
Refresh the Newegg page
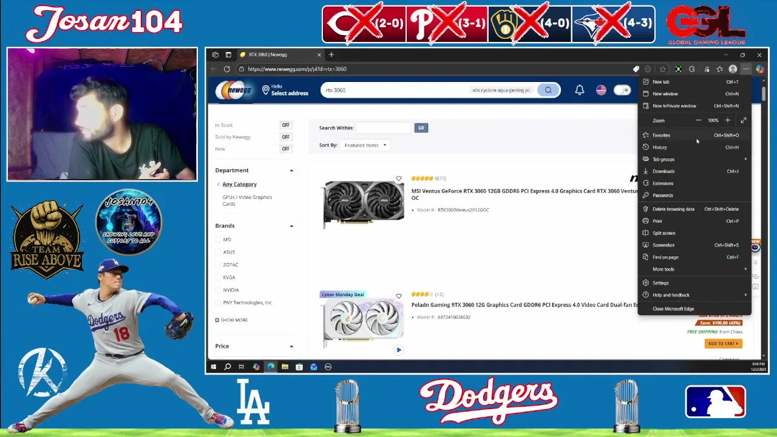(x=227, y=69)
